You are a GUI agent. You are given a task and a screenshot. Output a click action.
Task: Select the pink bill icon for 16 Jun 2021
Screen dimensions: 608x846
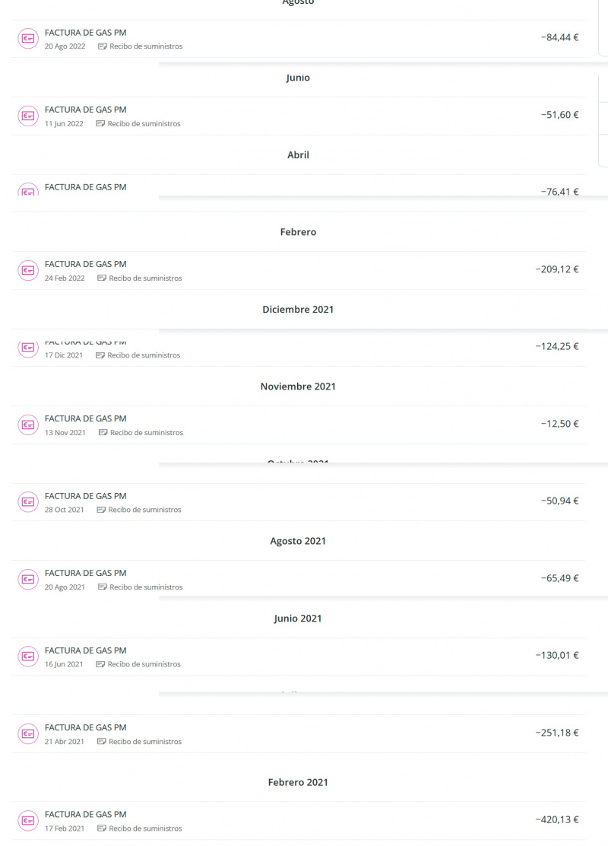(28, 656)
